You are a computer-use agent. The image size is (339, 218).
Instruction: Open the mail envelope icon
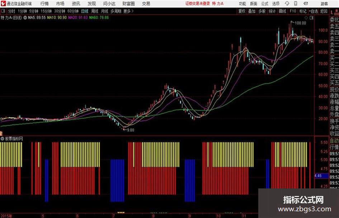tap(306, 4)
